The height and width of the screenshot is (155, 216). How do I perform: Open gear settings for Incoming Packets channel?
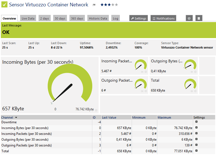196,133
